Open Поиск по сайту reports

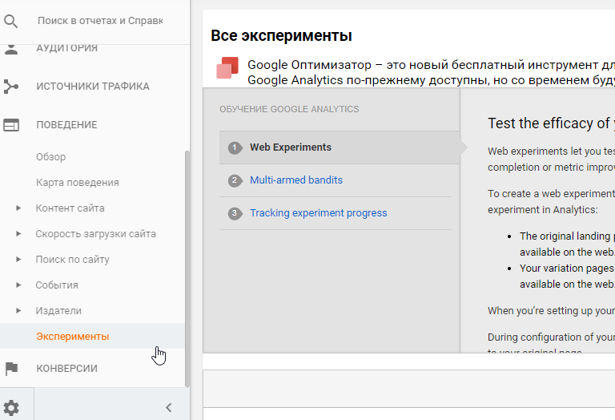(x=73, y=260)
